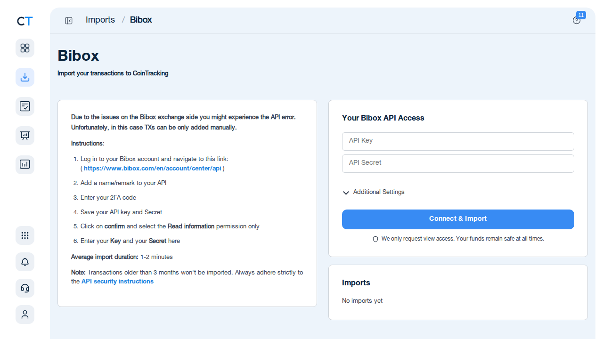Click the 'Imports' panel heading
This screenshot has height=339, width=603.
pos(356,283)
